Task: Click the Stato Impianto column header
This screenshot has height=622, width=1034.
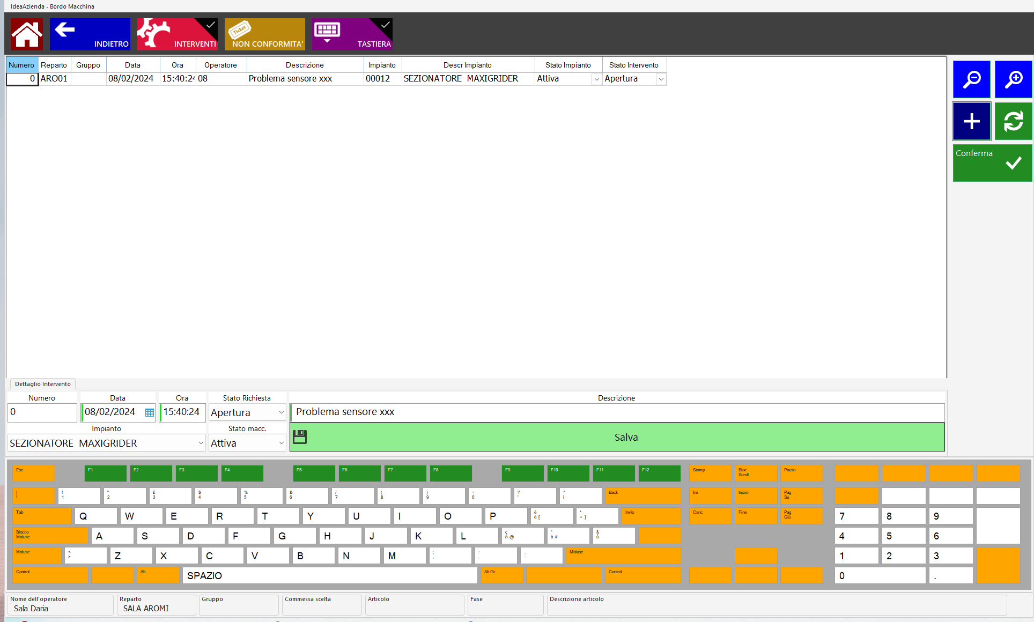Action: (568, 65)
